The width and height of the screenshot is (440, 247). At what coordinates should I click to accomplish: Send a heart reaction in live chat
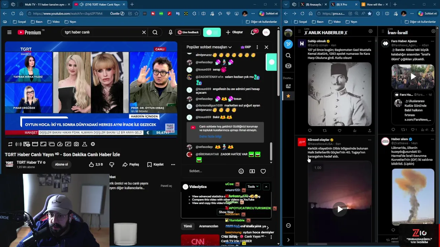pos(263,171)
